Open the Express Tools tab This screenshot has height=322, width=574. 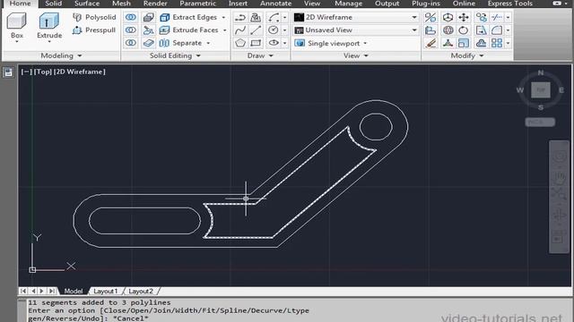tap(510, 4)
